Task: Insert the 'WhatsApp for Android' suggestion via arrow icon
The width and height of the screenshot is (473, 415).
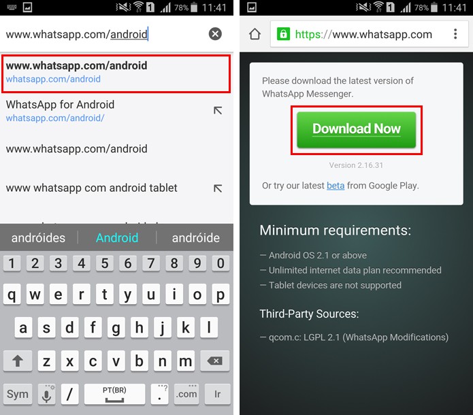Action: 218,110
